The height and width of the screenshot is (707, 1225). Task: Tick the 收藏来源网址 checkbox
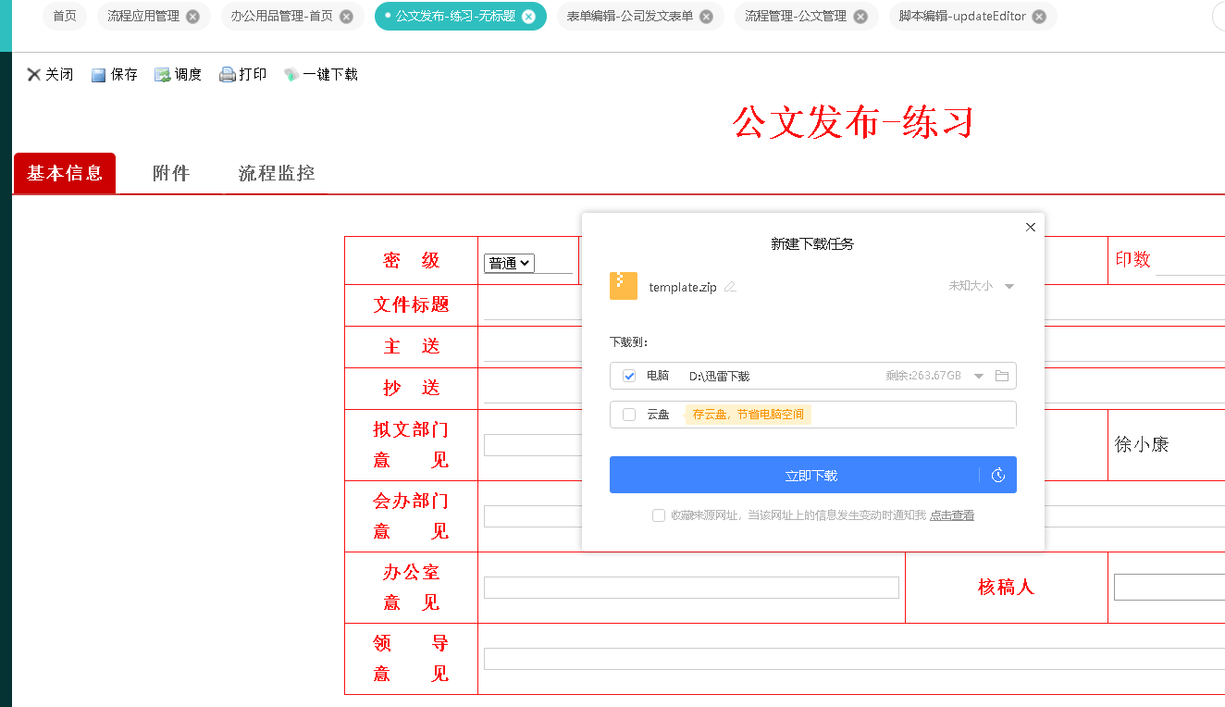click(659, 515)
